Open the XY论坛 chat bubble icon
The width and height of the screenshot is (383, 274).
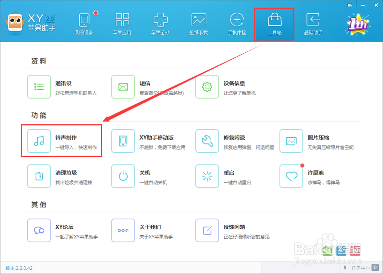tap(39, 230)
